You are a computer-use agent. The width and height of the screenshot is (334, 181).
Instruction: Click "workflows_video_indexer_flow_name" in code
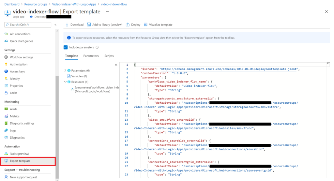tap(177, 82)
